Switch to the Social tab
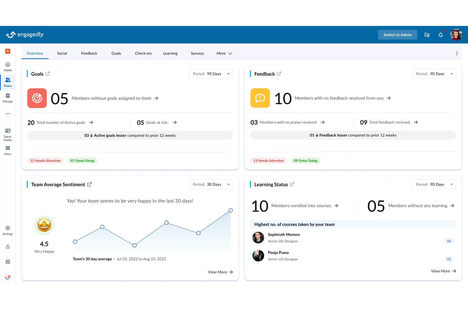This screenshot has height=312, width=468. 62,53
